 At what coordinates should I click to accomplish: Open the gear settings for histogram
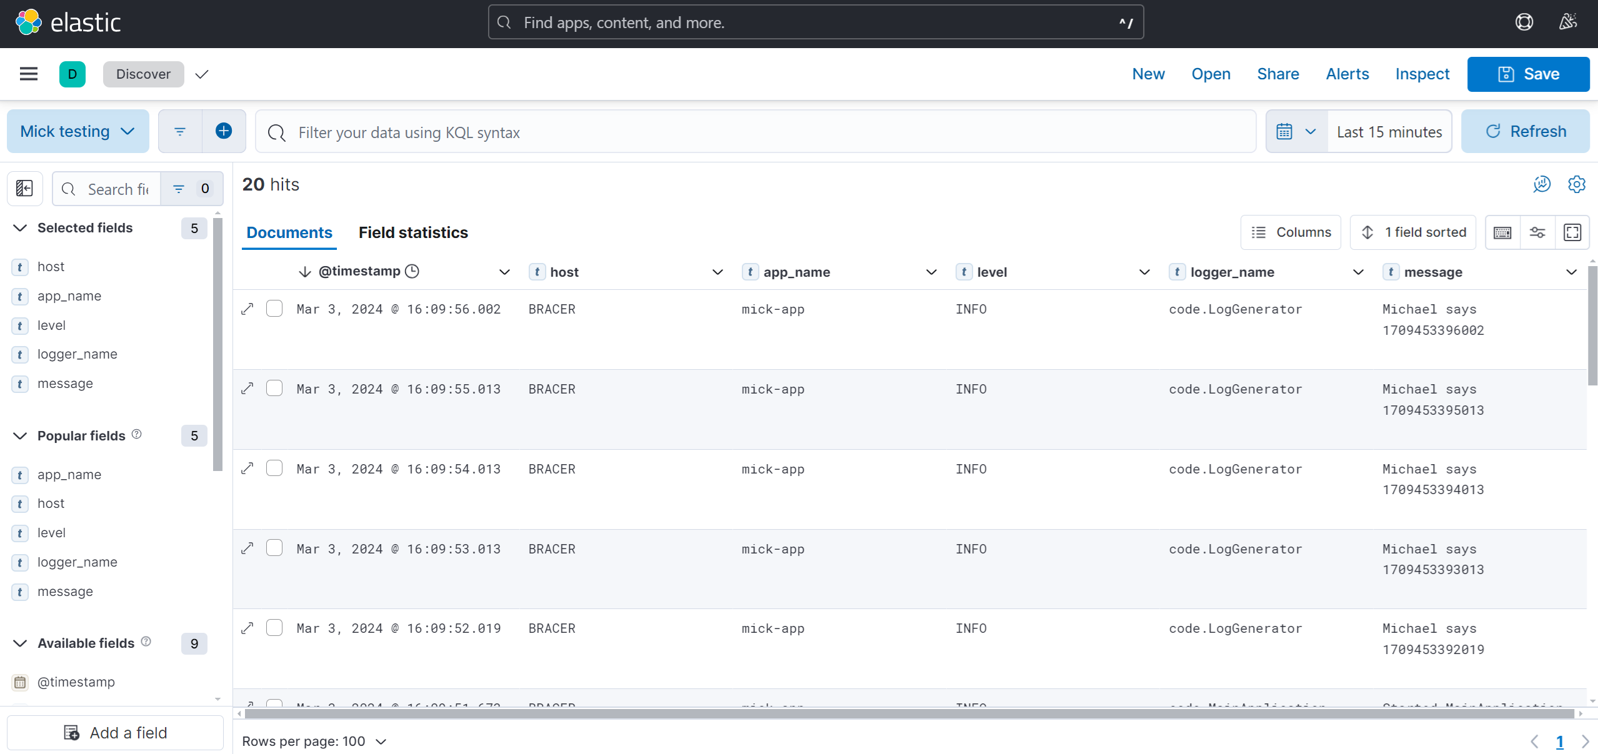tap(1577, 184)
